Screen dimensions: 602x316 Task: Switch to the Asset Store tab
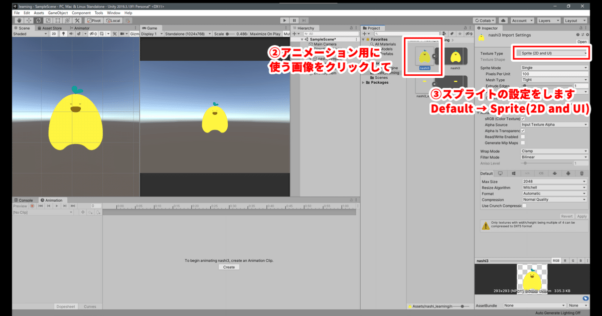(x=49, y=28)
